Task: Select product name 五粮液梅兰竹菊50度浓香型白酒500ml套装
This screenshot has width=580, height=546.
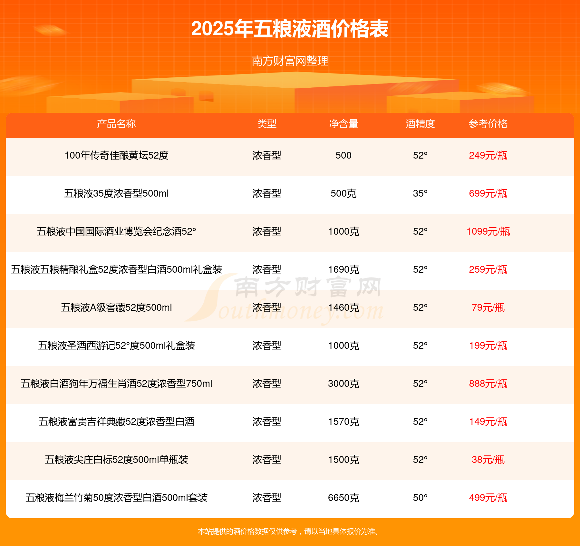Action: (116, 498)
